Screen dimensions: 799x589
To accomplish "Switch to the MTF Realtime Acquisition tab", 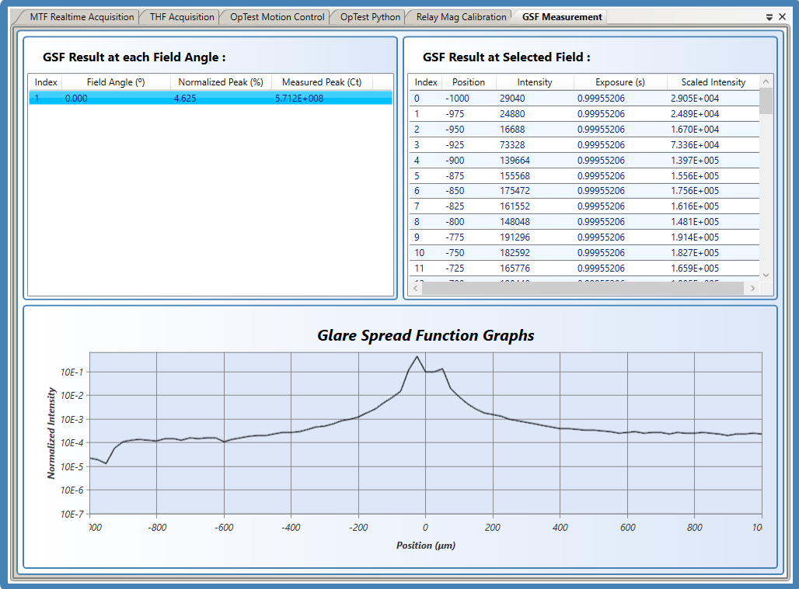I will pyautogui.click(x=81, y=17).
